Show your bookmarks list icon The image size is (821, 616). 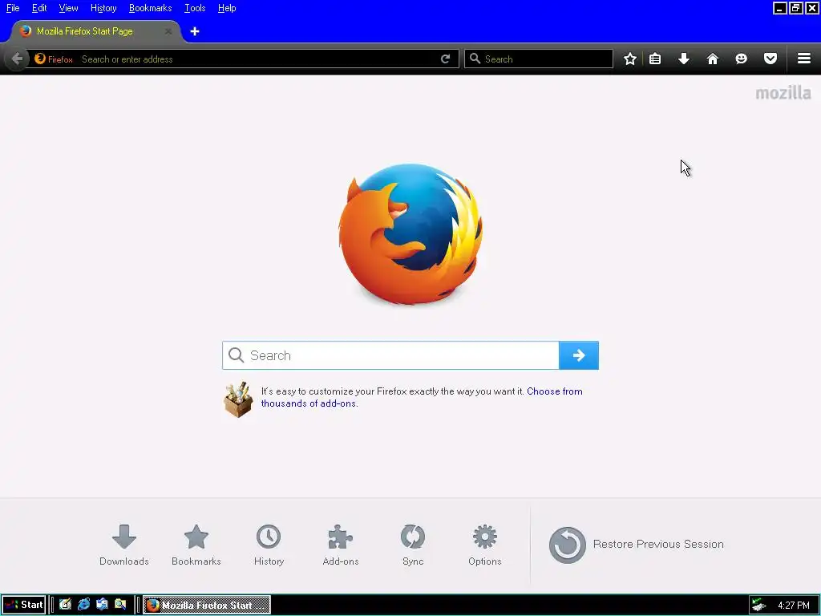[x=655, y=59]
